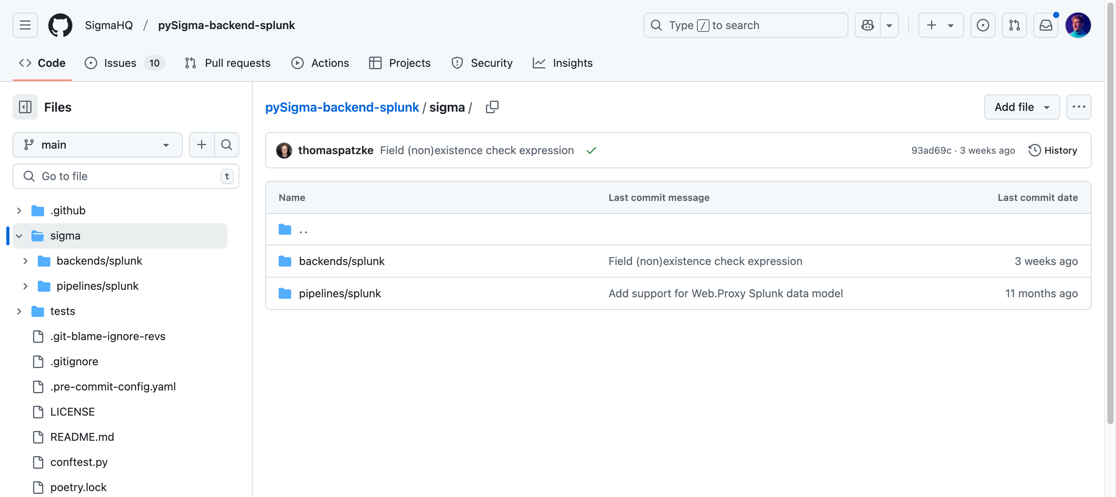Create new file using the plus icon
This screenshot has width=1116, height=497.
click(201, 145)
